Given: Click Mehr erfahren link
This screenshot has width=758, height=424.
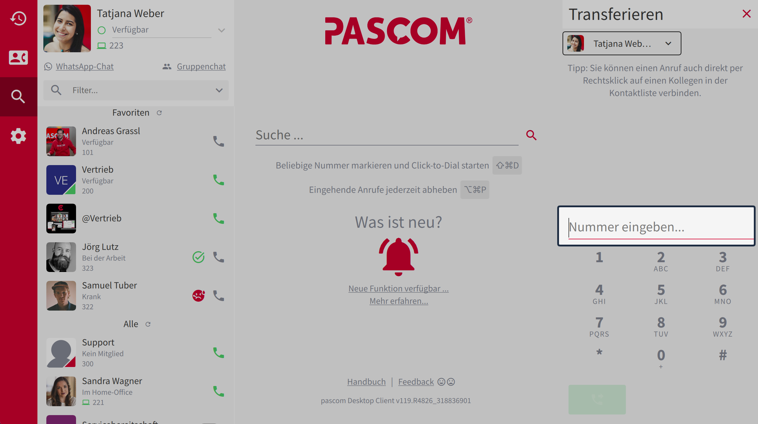Looking at the screenshot, I should click(399, 301).
